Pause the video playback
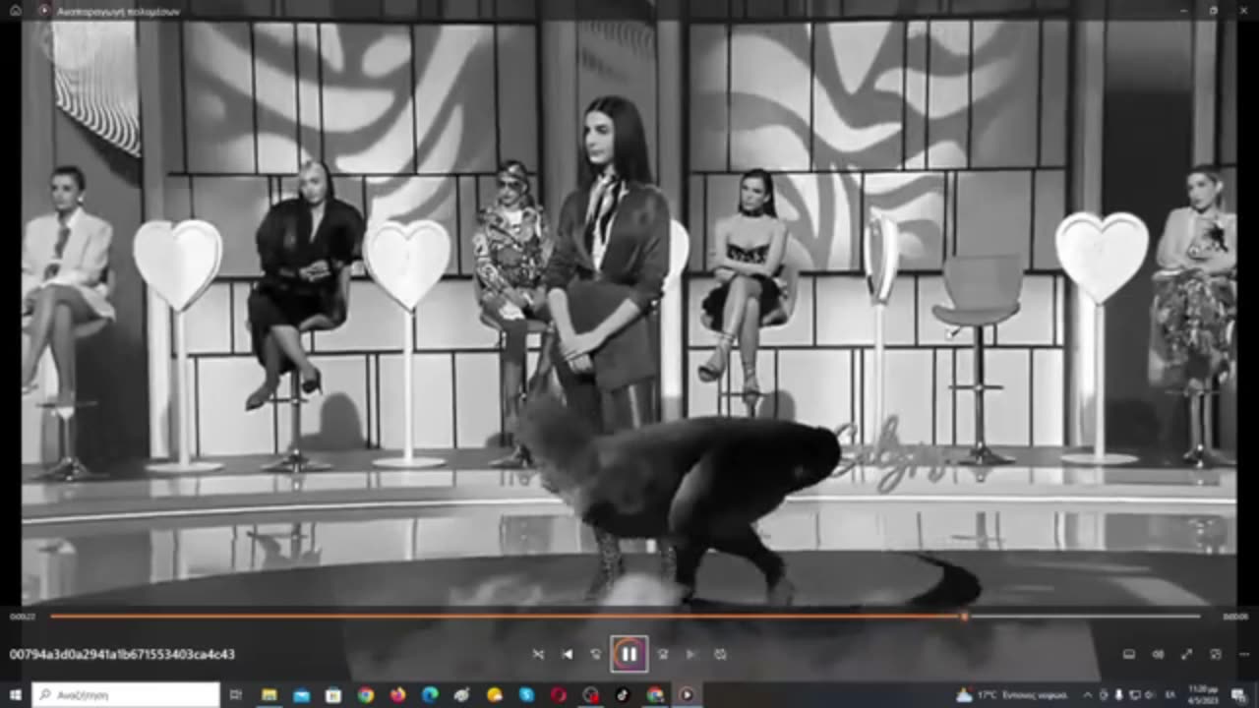Viewport: 1259px width, 708px height. (629, 654)
